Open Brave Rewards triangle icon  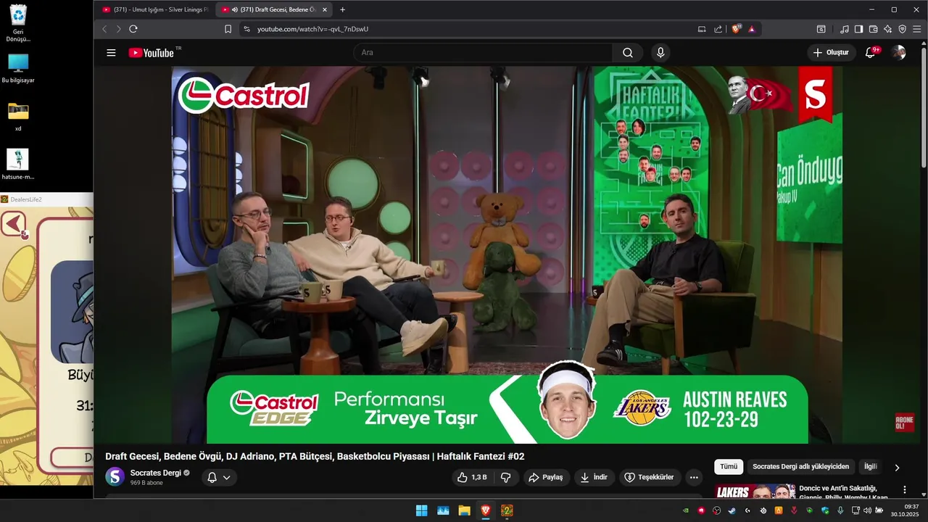click(x=752, y=29)
